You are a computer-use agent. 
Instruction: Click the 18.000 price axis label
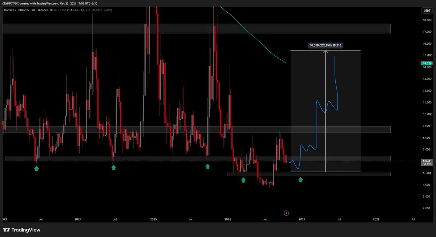coord(427,20)
